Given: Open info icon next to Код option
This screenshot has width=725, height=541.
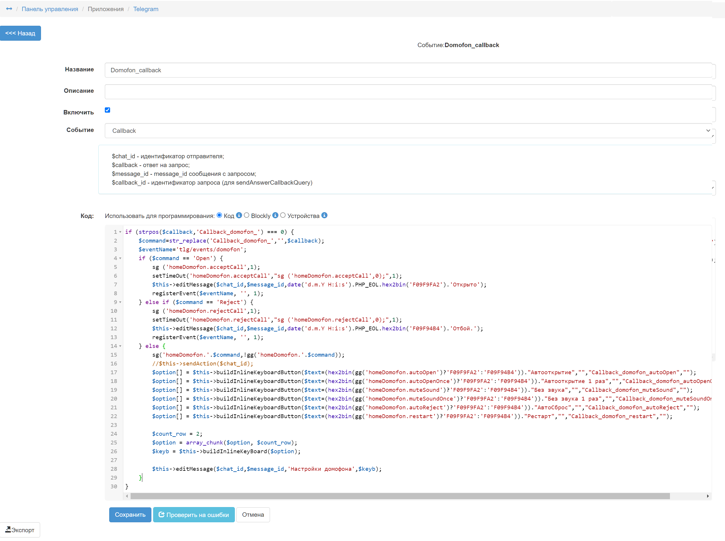Looking at the screenshot, I should coord(239,215).
